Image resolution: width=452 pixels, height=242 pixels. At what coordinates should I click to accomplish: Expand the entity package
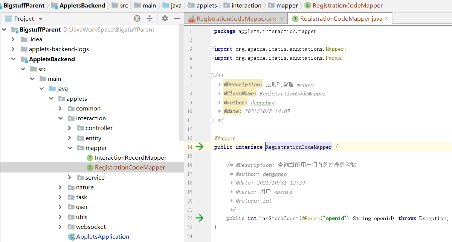[x=70, y=138]
